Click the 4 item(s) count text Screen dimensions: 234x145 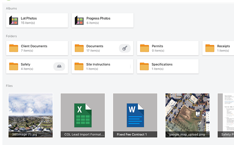(x=27, y=69)
